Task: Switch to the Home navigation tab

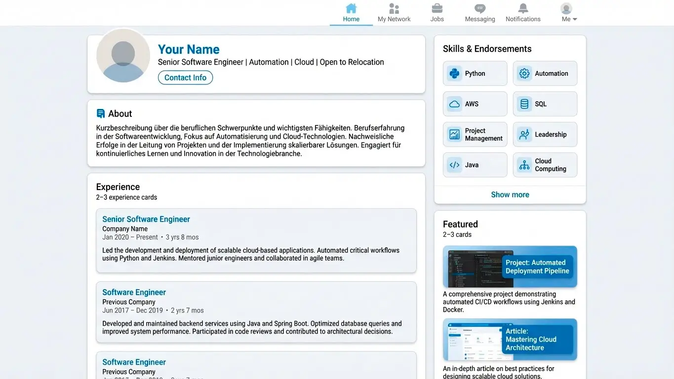Action: 351,12
